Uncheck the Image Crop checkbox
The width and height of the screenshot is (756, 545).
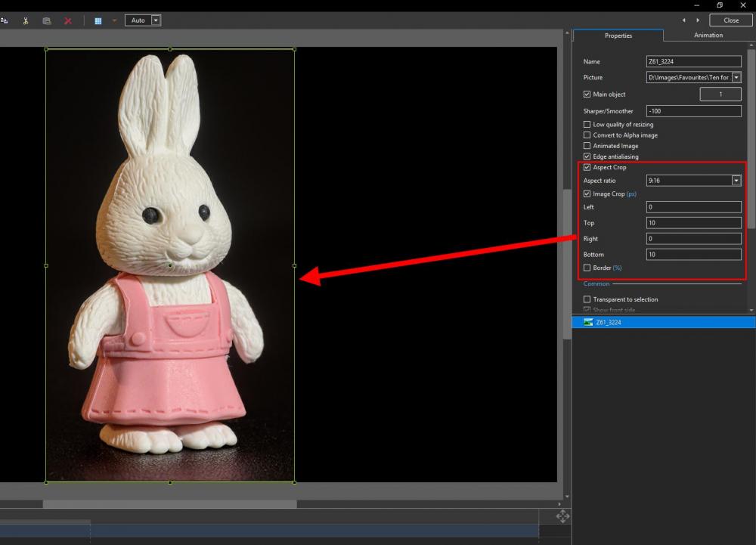pyautogui.click(x=587, y=194)
